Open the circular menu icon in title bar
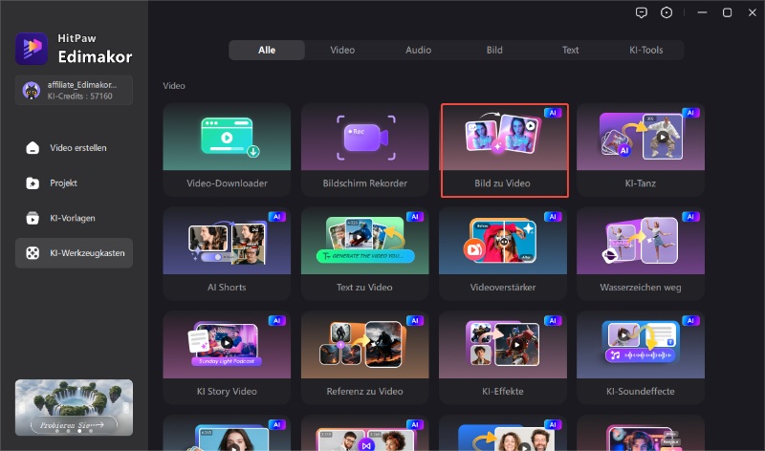 pyautogui.click(x=667, y=12)
